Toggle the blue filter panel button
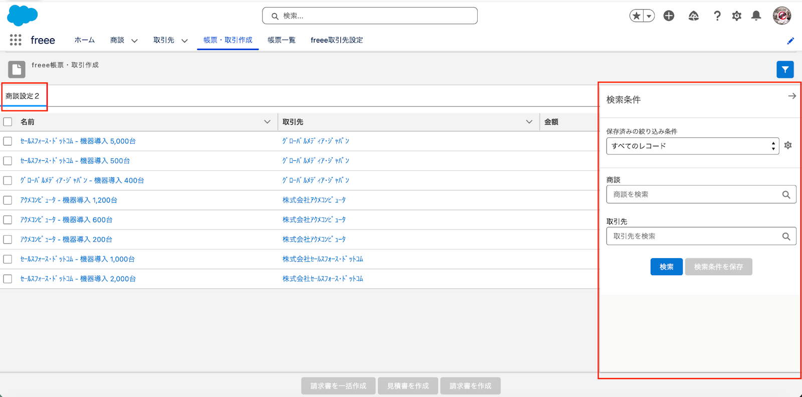The image size is (802, 397). [x=785, y=70]
